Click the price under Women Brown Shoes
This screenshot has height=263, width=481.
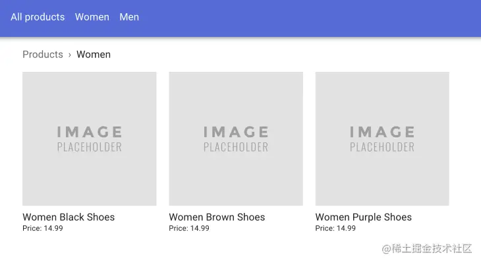click(x=189, y=228)
